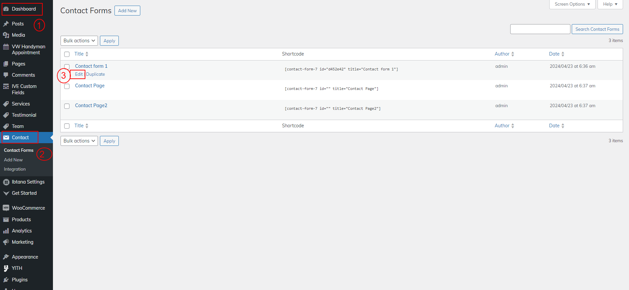The height and width of the screenshot is (290, 629).
Task: Click the Posts pushpin icon in sidebar
Action: pyautogui.click(x=6, y=24)
